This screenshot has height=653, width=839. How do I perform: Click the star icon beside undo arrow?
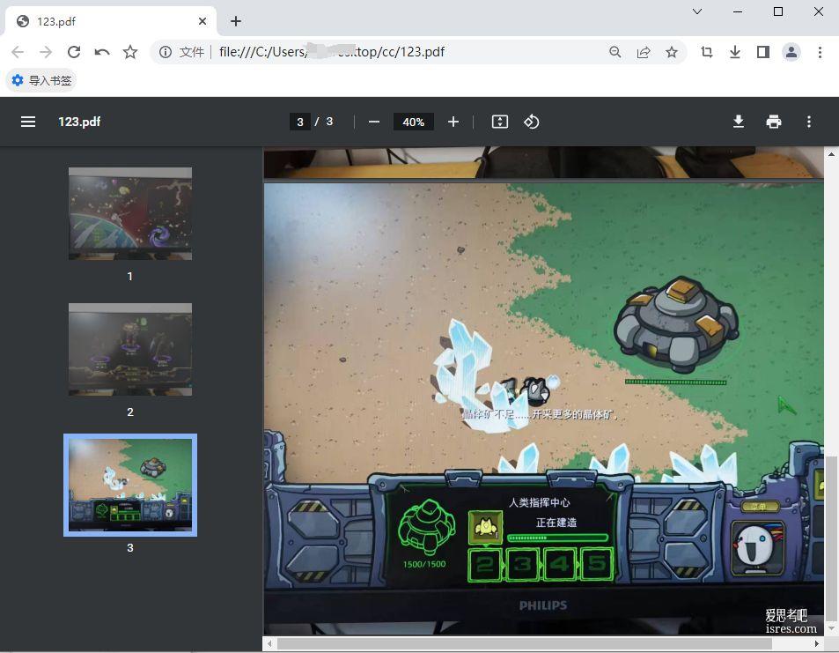pyautogui.click(x=130, y=52)
